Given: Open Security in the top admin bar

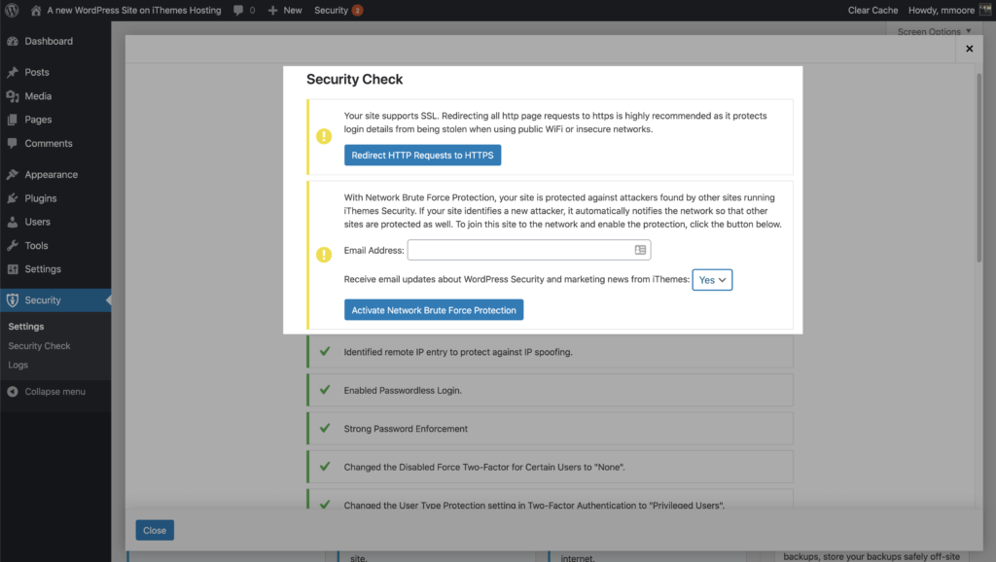Looking at the screenshot, I should (x=331, y=10).
